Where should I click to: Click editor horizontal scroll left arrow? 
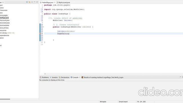pos(45,74)
